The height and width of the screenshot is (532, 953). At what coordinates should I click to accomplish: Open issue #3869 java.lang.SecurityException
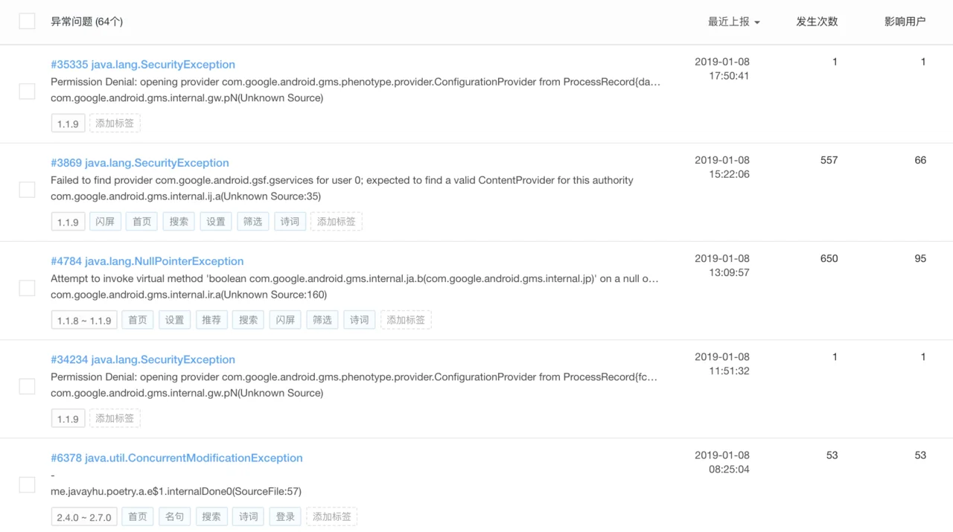click(140, 163)
